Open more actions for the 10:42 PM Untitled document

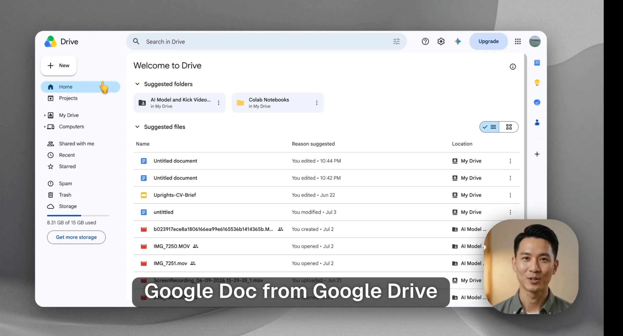pyautogui.click(x=510, y=178)
